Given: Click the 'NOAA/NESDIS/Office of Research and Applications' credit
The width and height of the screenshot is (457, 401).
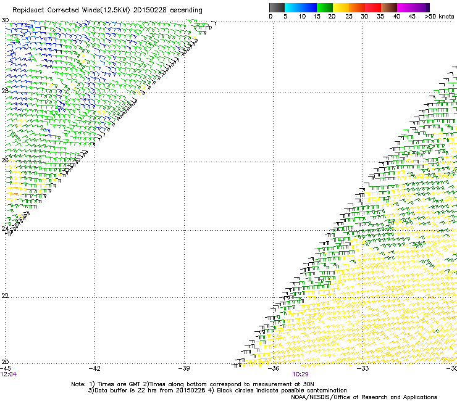Looking at the screenshot, I should (364, 397).
